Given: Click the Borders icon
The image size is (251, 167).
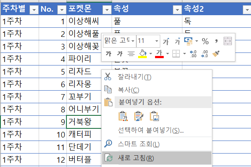Looking at the screenshot, I should coord(176,54).
